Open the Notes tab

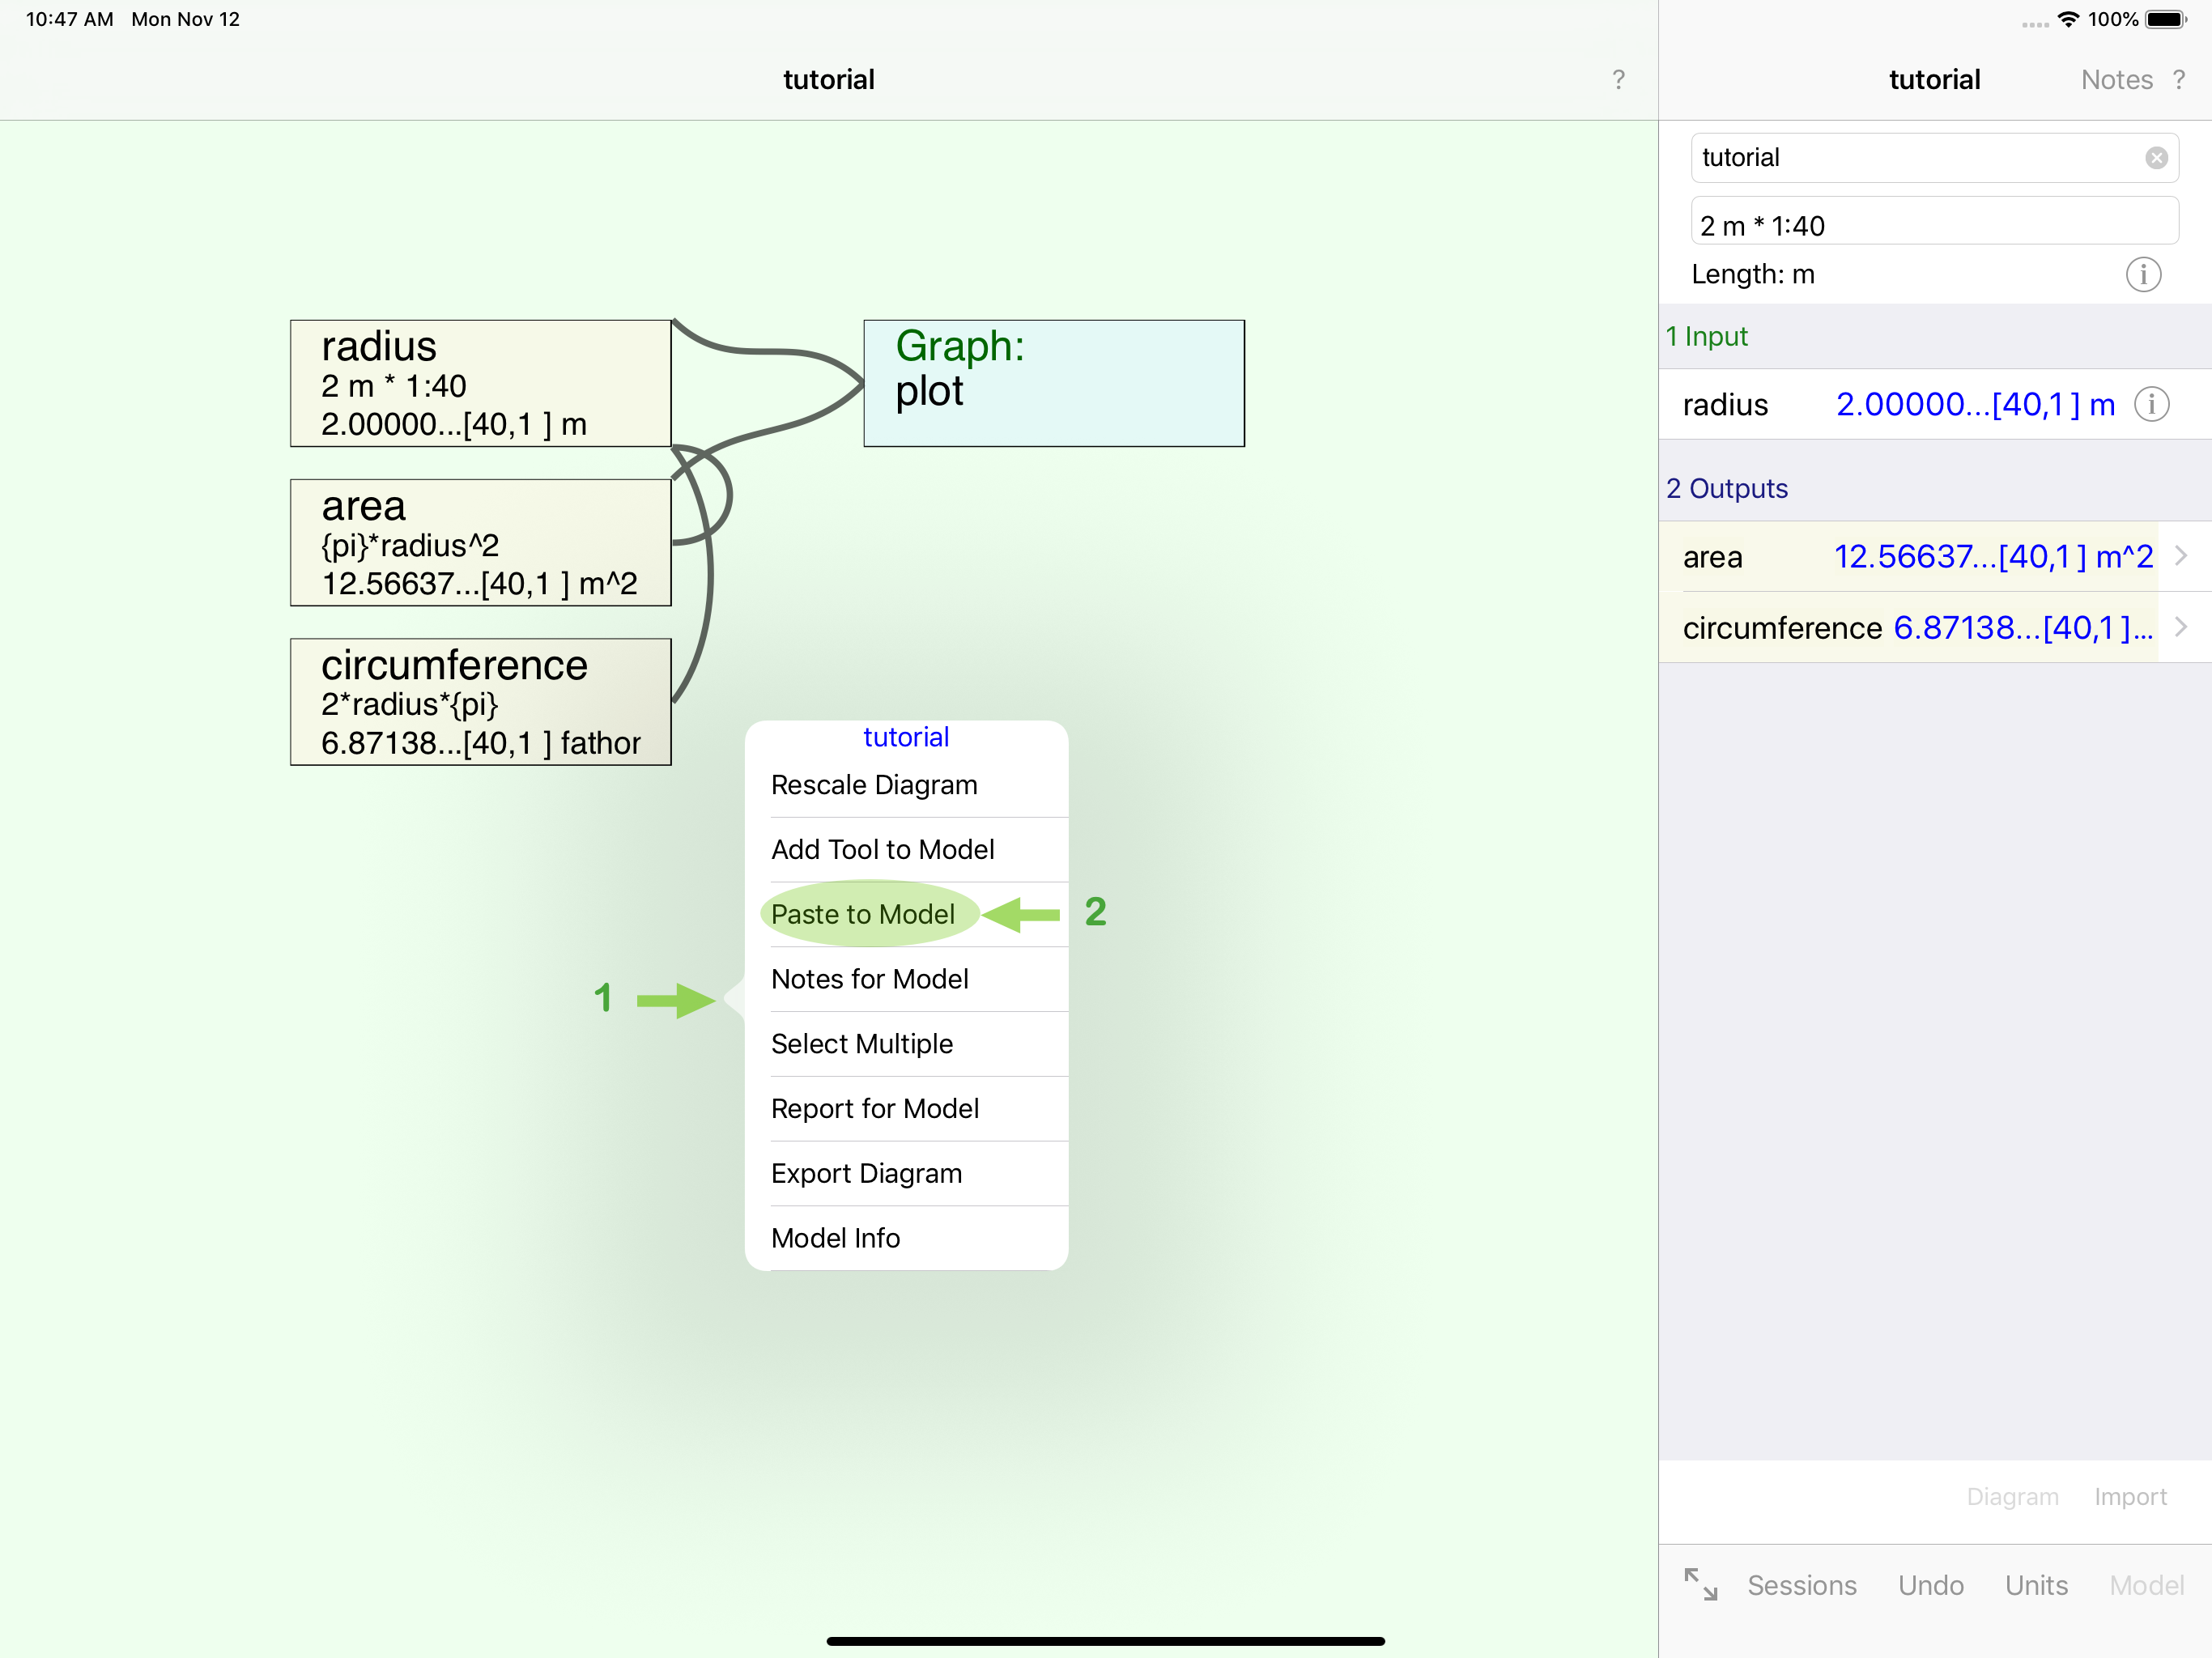[x=2116, y=80]
